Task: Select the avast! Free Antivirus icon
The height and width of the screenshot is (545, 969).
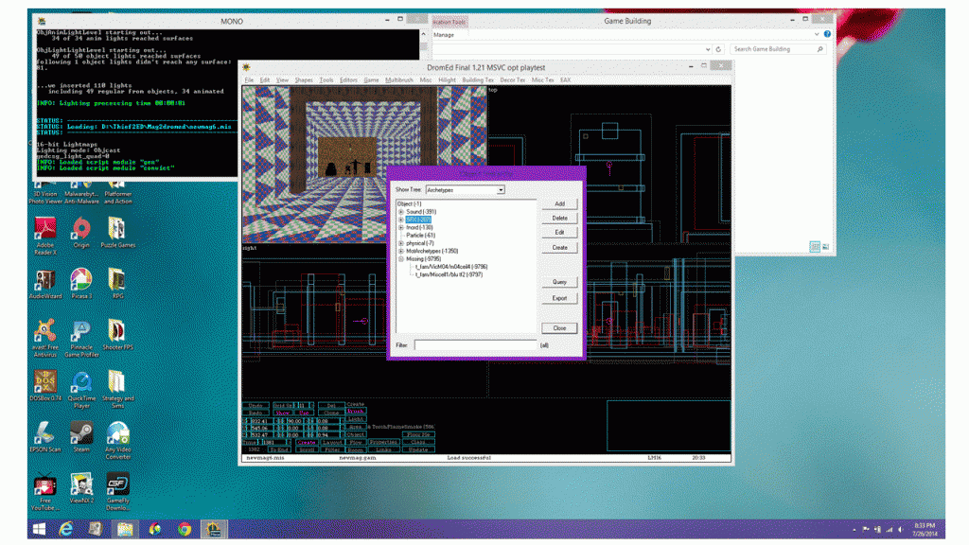Action: click(44, 331)
